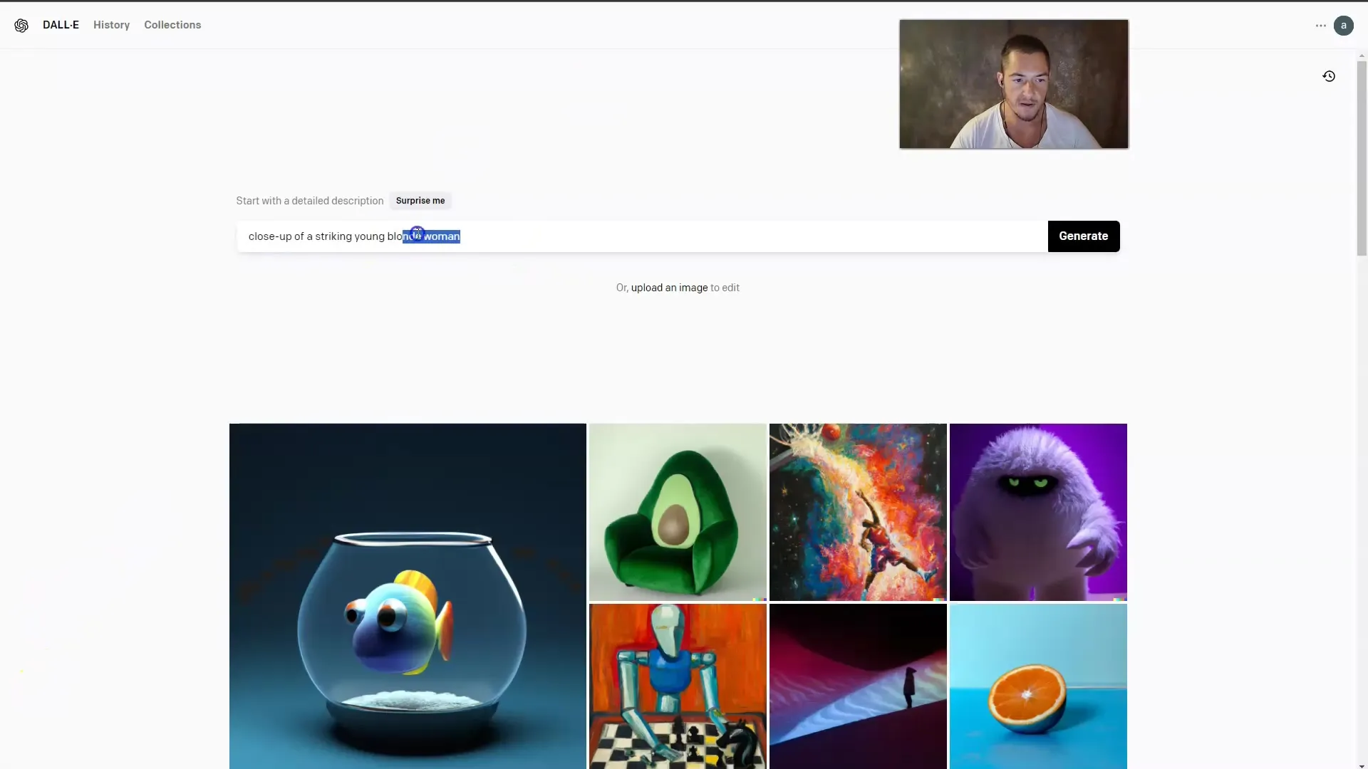Screen dimensions: 1368x769
Task: Click the upload an image link
Action: [669, 288]
